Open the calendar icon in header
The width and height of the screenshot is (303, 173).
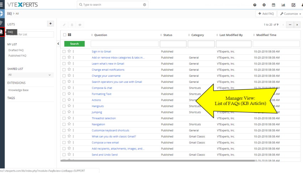tap(273, 5)
